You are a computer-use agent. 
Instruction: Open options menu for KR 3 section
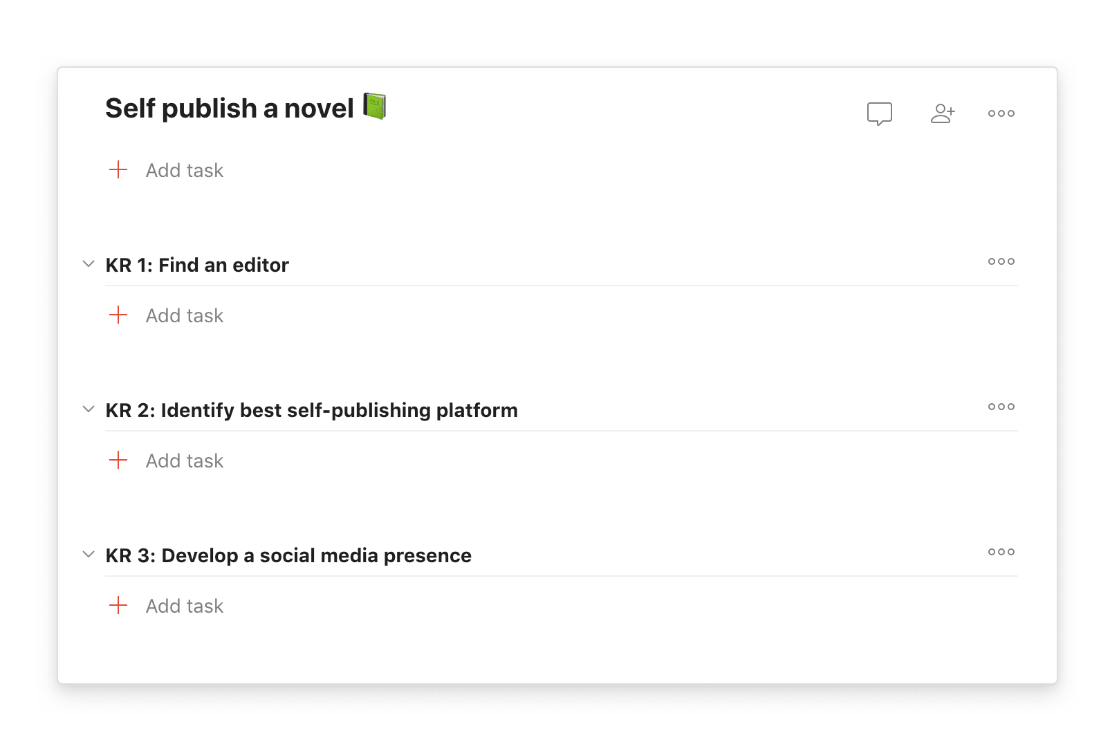(x=1001, y=552)
